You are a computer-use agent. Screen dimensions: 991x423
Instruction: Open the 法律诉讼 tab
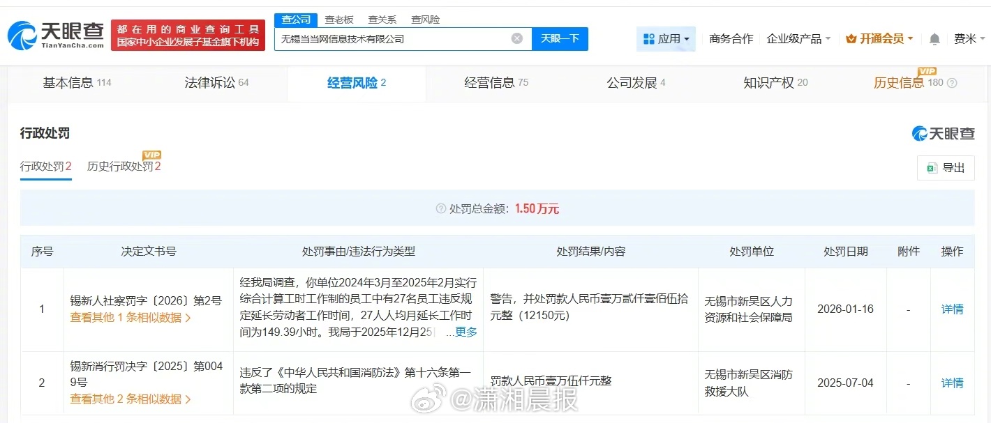[x=216, y=83]
